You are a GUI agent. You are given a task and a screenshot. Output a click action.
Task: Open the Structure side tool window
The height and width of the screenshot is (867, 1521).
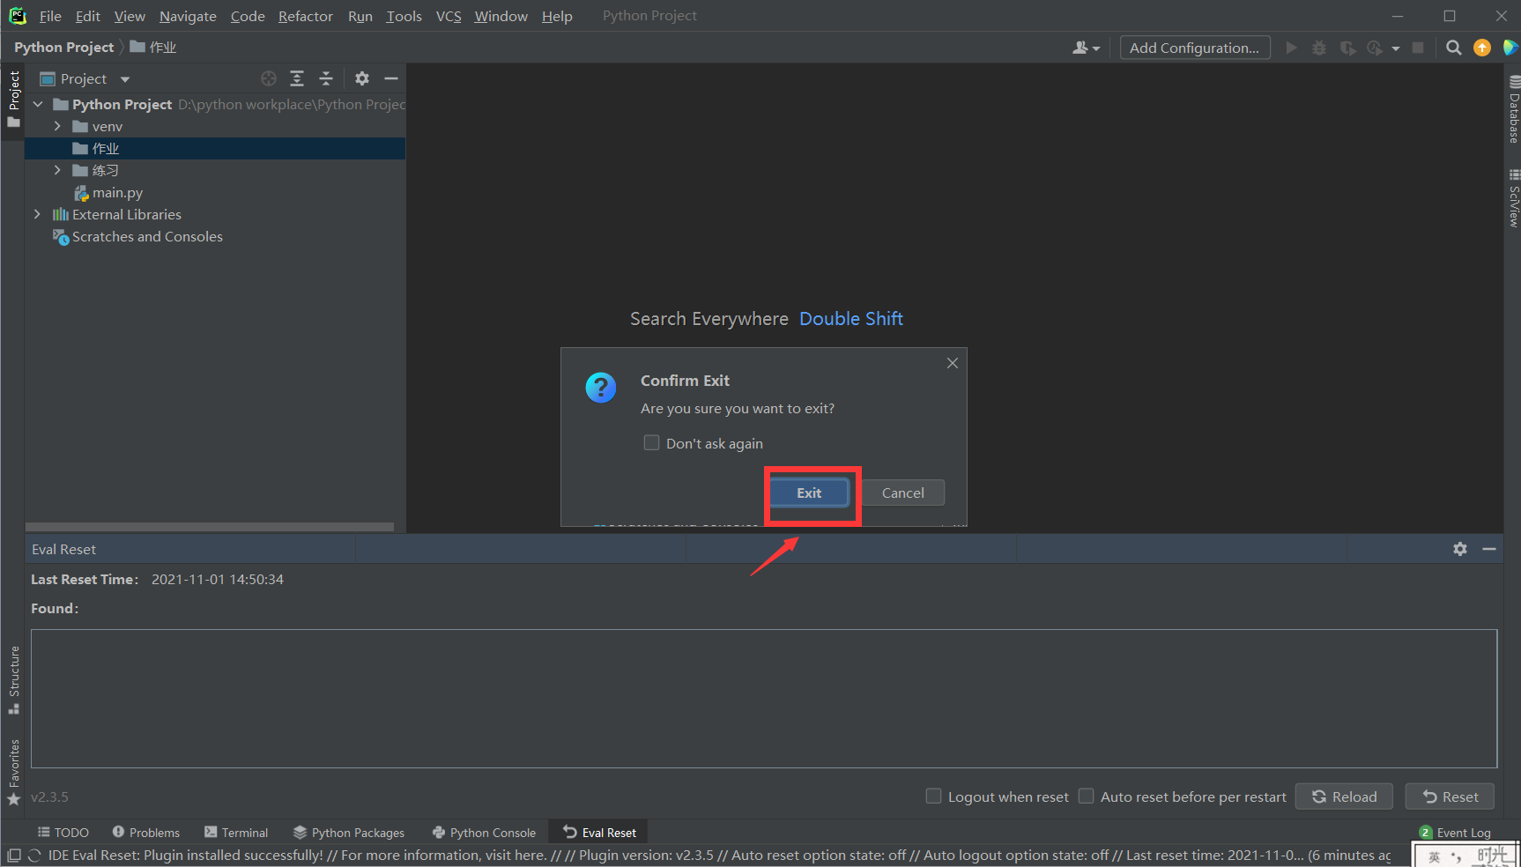[x=14, y=680]
